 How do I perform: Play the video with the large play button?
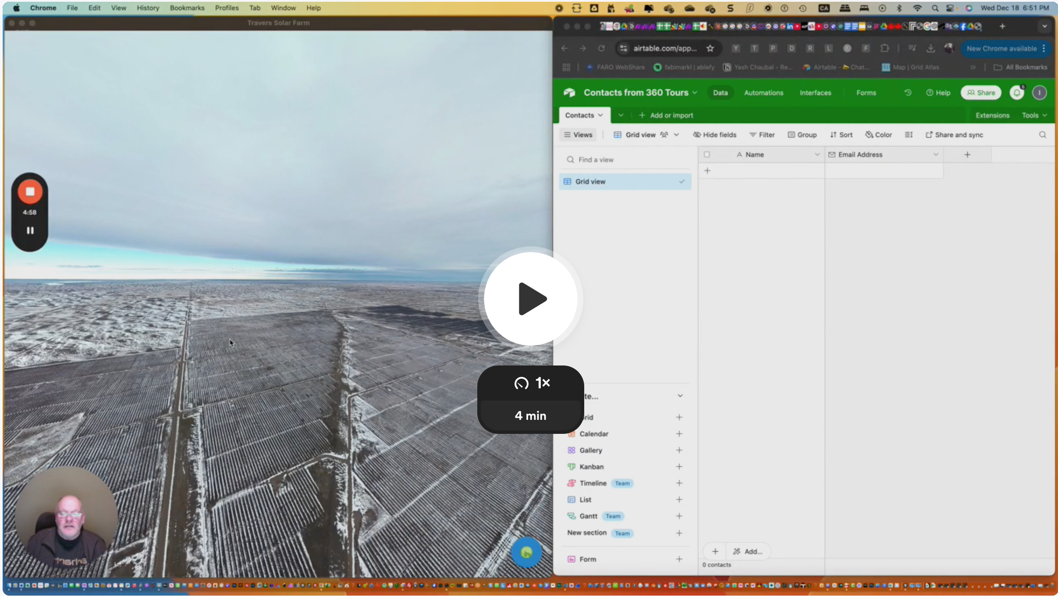pos(531,299)
